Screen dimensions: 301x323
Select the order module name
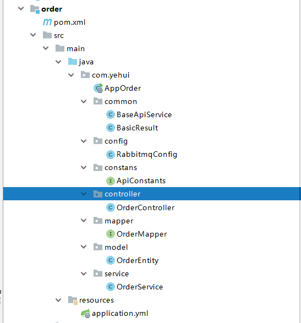[x=52, y=9]
